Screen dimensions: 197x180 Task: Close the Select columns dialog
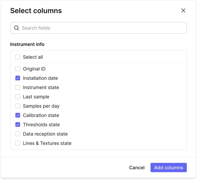pyautogui.click(x=183, y=11)
